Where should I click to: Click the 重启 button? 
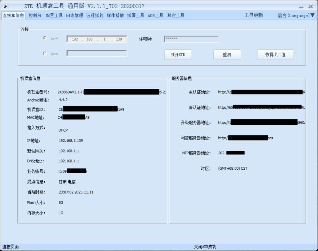pyautogui.click(x=227, y=55)
